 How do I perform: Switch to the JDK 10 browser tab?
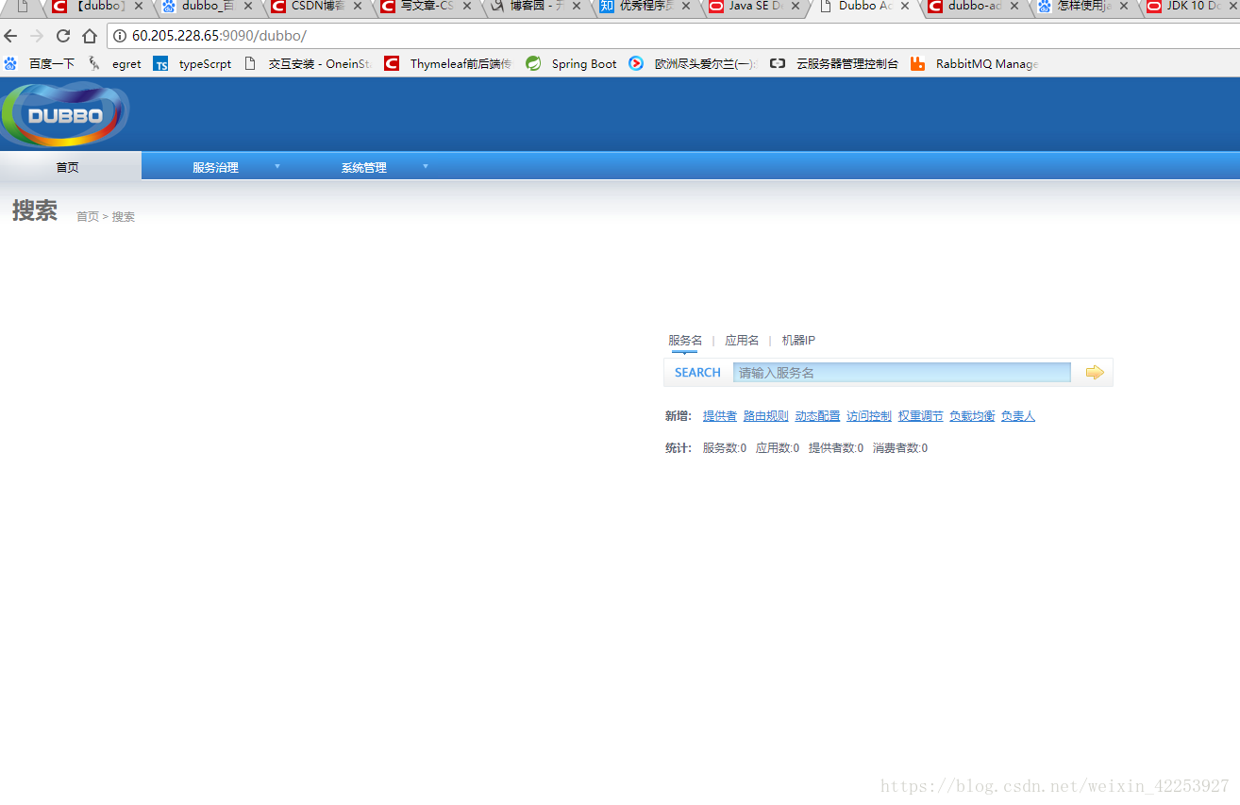tap(1191, 7)
